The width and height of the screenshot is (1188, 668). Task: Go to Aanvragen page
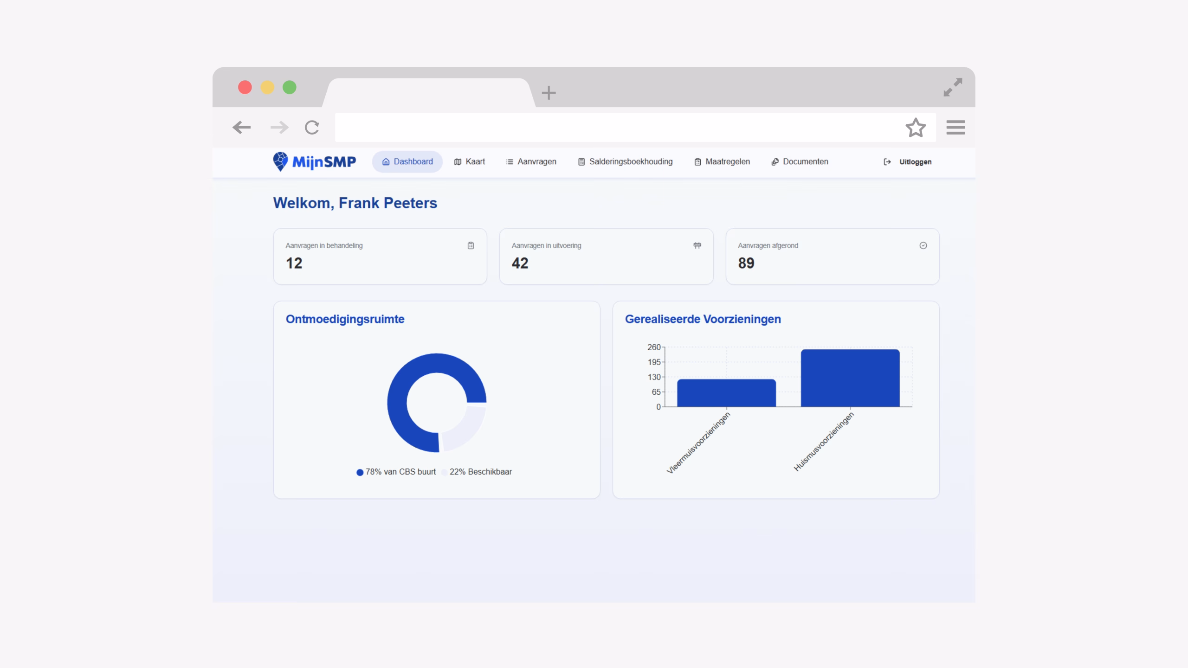pos(531,161)
